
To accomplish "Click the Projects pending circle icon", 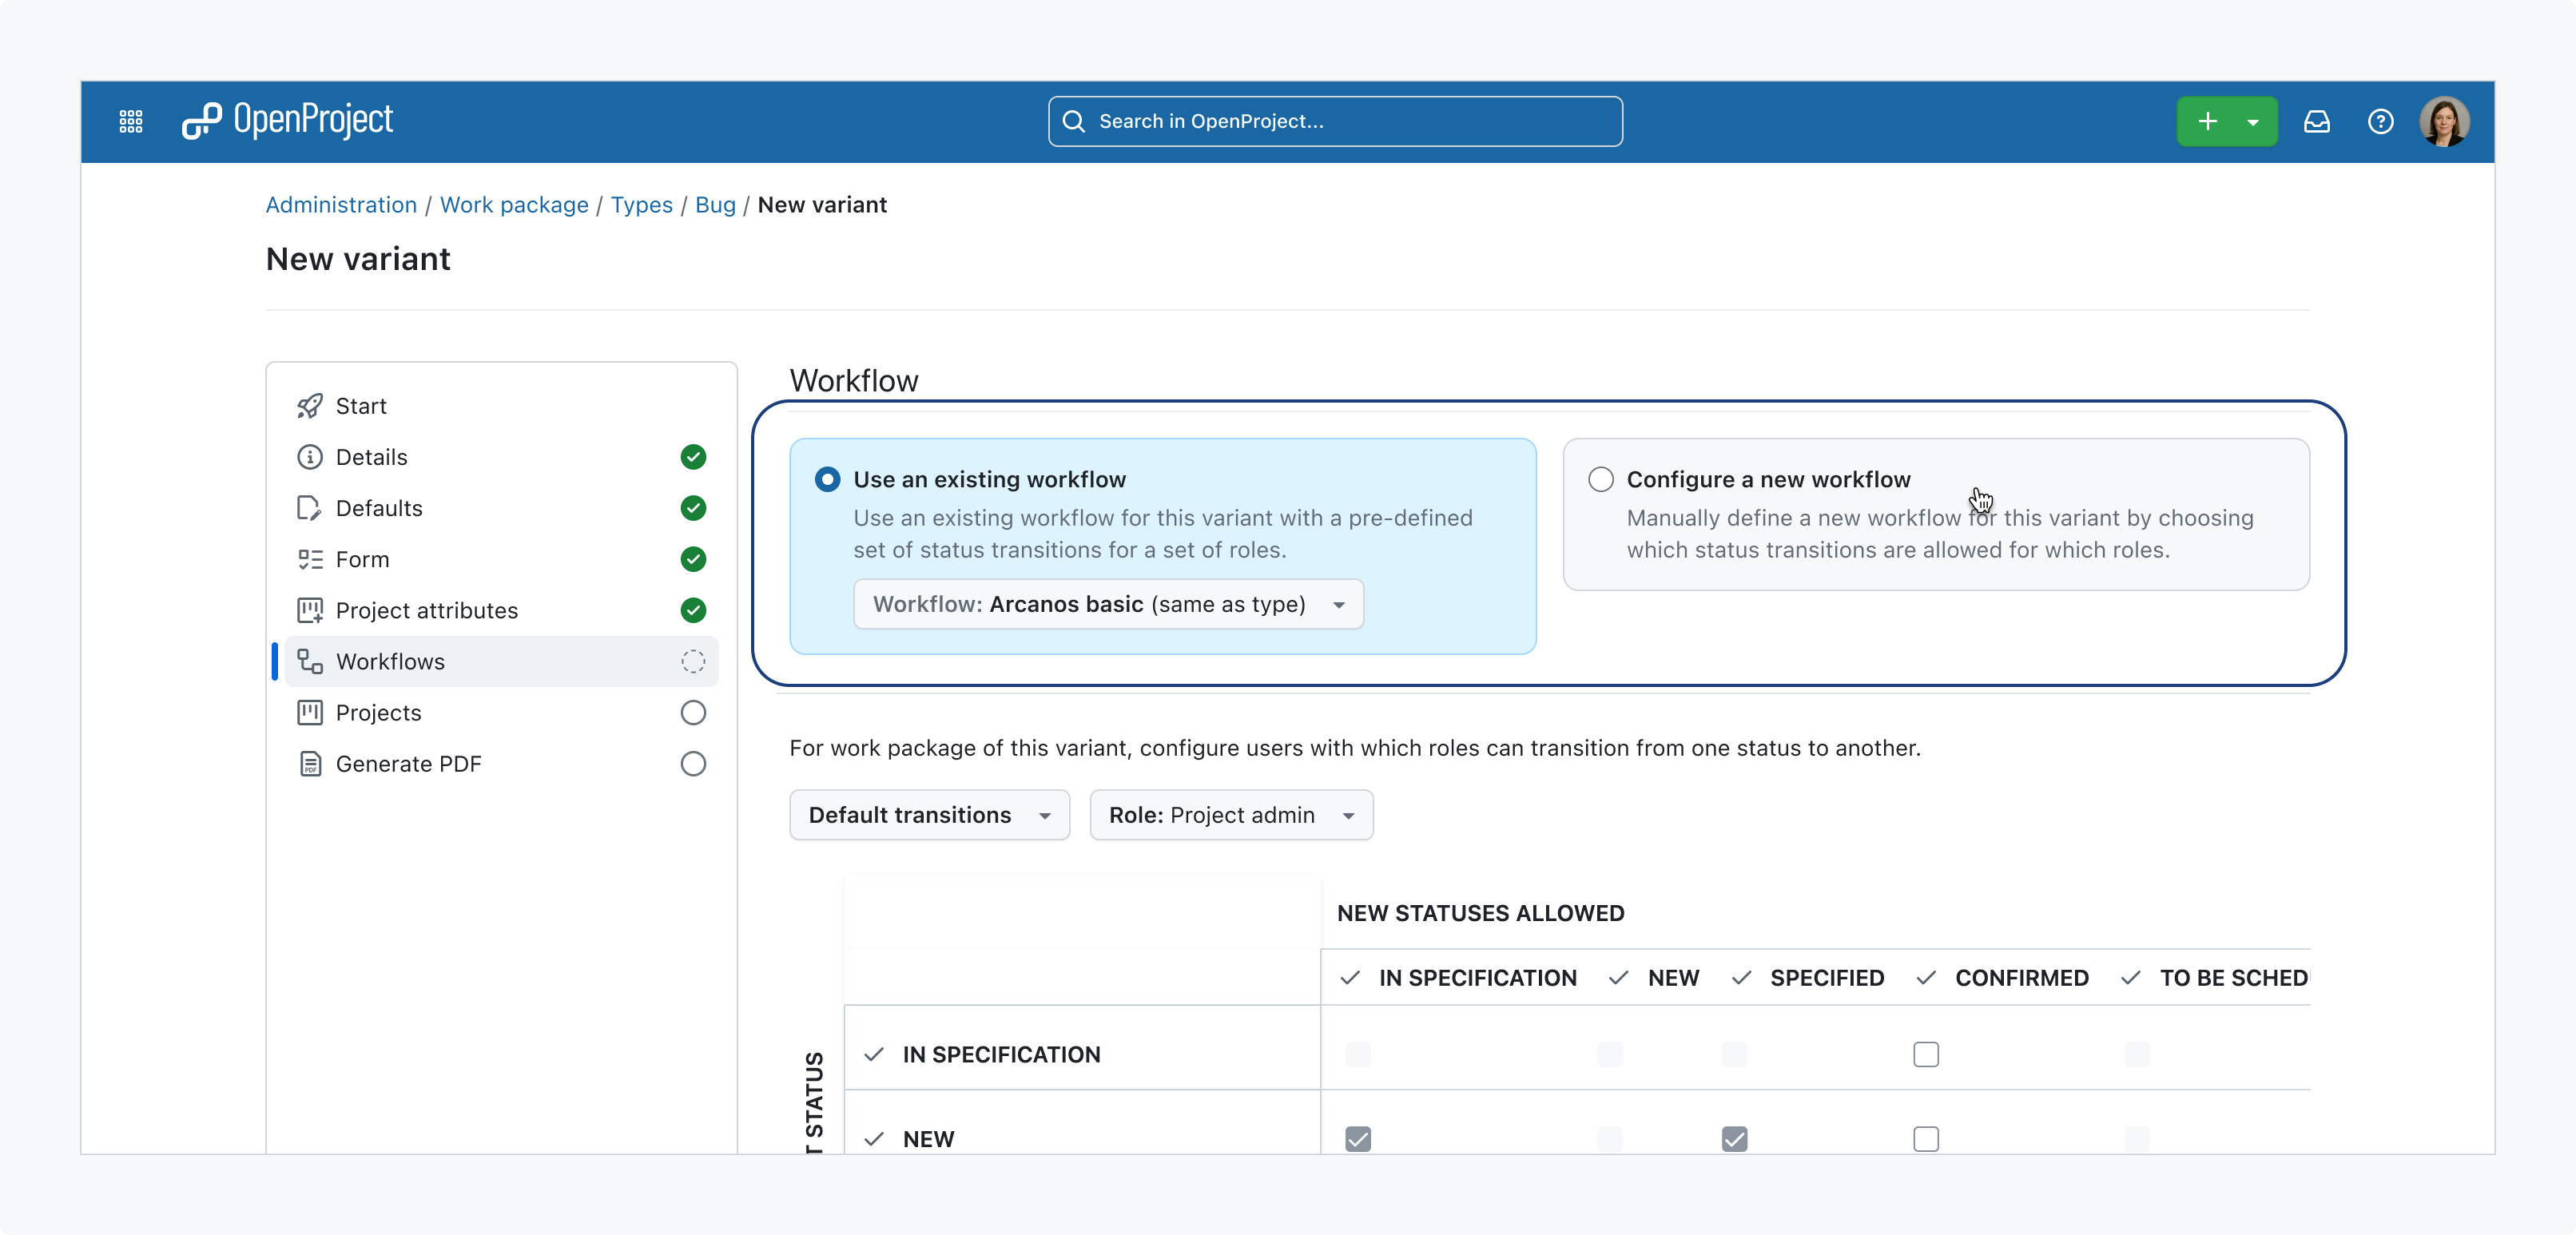I will 693,712.
